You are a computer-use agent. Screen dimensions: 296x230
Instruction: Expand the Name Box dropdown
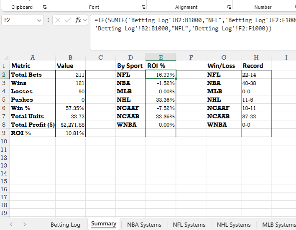click(x=39, y=20)
